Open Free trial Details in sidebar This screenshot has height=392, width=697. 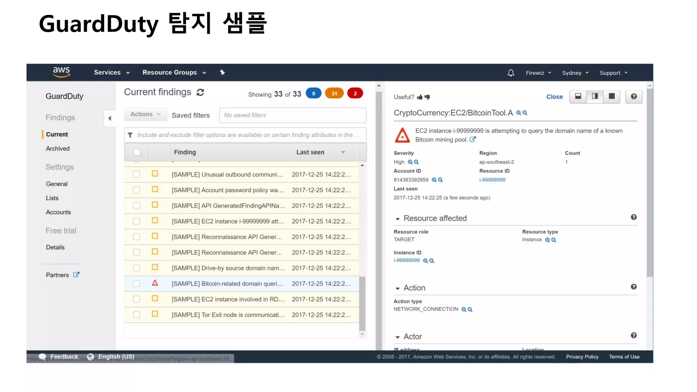[x=55, y=247]
